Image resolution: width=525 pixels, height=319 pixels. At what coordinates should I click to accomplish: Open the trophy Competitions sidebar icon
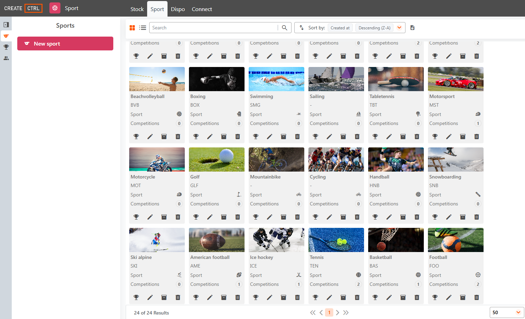(x=6, y=47)
